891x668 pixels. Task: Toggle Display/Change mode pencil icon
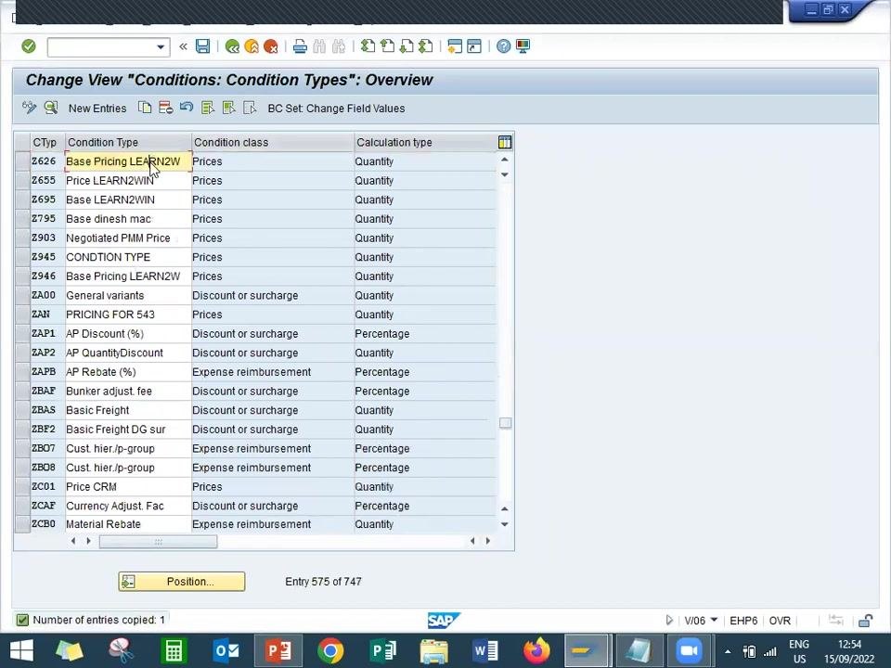click(29, 108)
